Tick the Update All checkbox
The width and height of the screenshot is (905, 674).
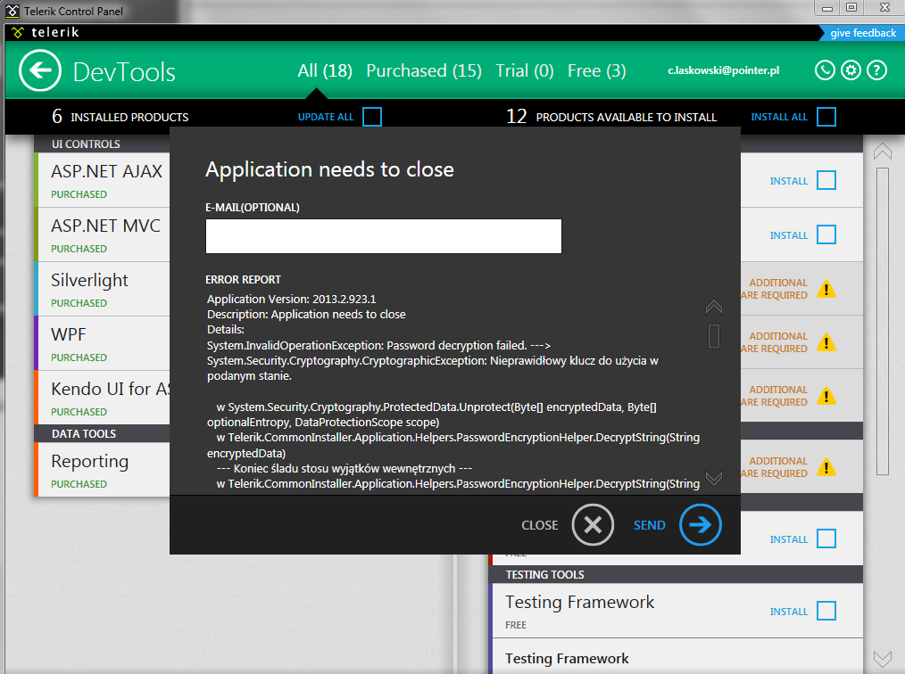372,117
